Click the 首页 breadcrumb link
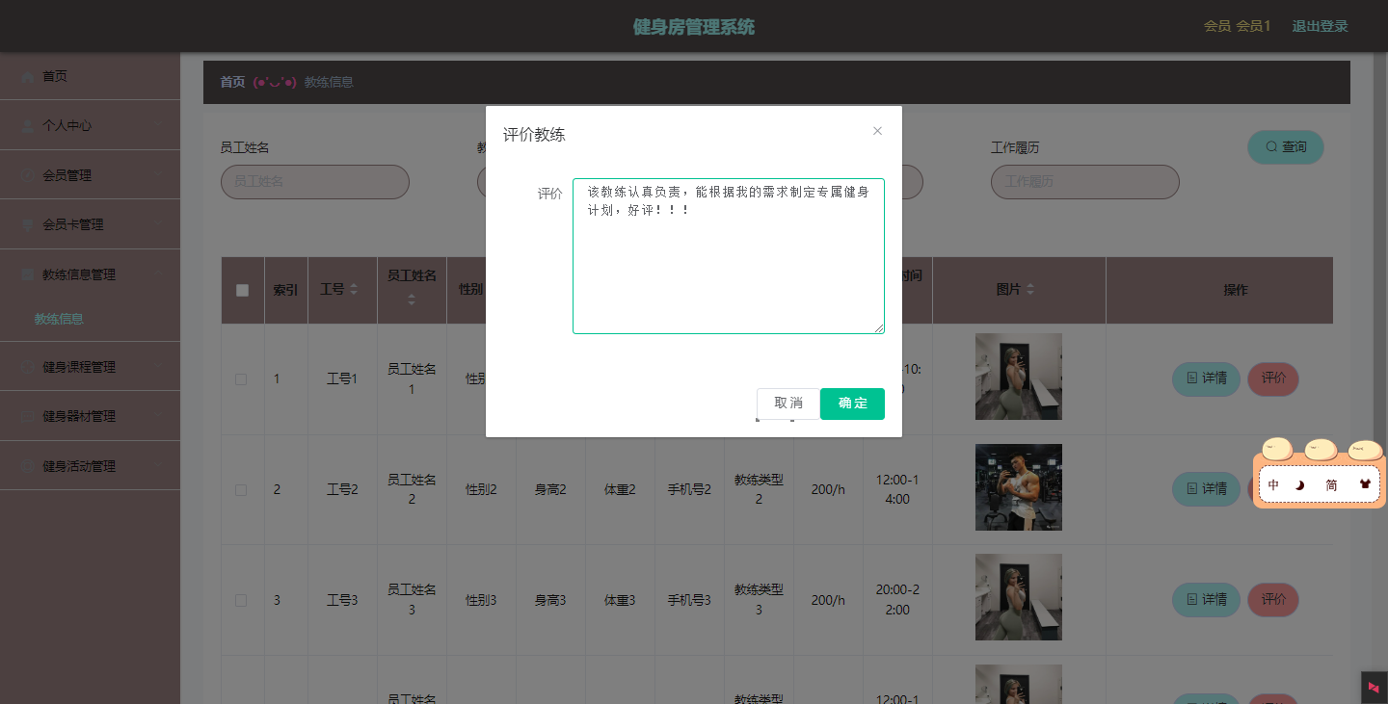Screen dimensions: 1388x704 point(232,82)
